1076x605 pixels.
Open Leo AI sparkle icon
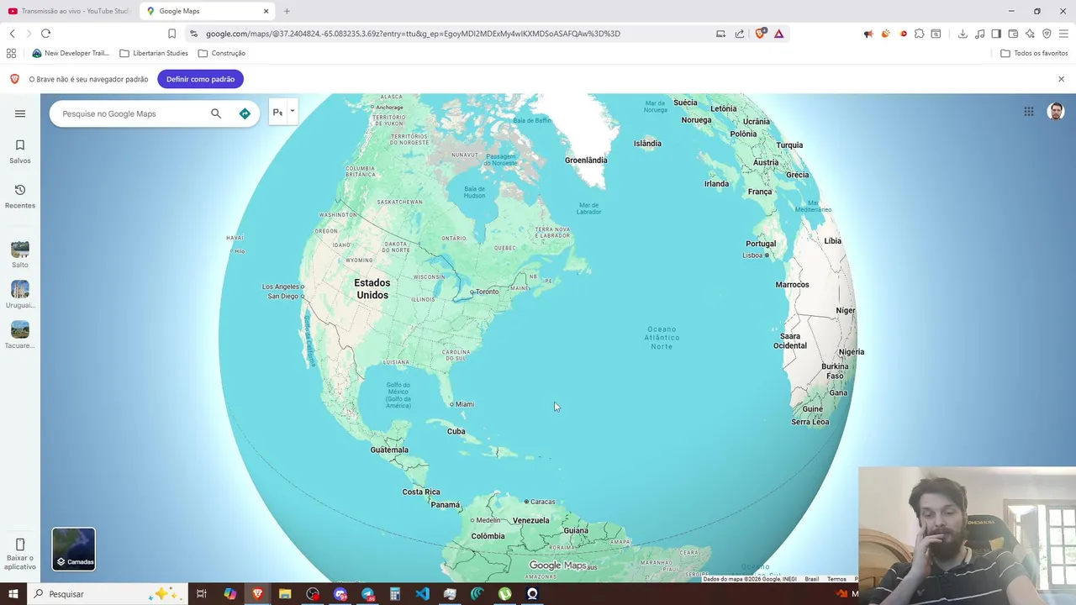coord(1030,34)
